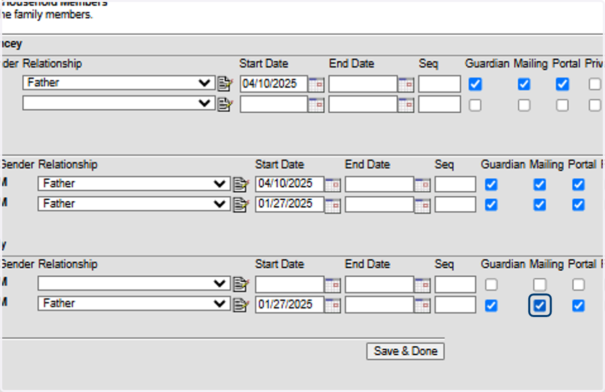Click Seq field on top section's Father row
605x392 pixels.
tap(439, 84)
